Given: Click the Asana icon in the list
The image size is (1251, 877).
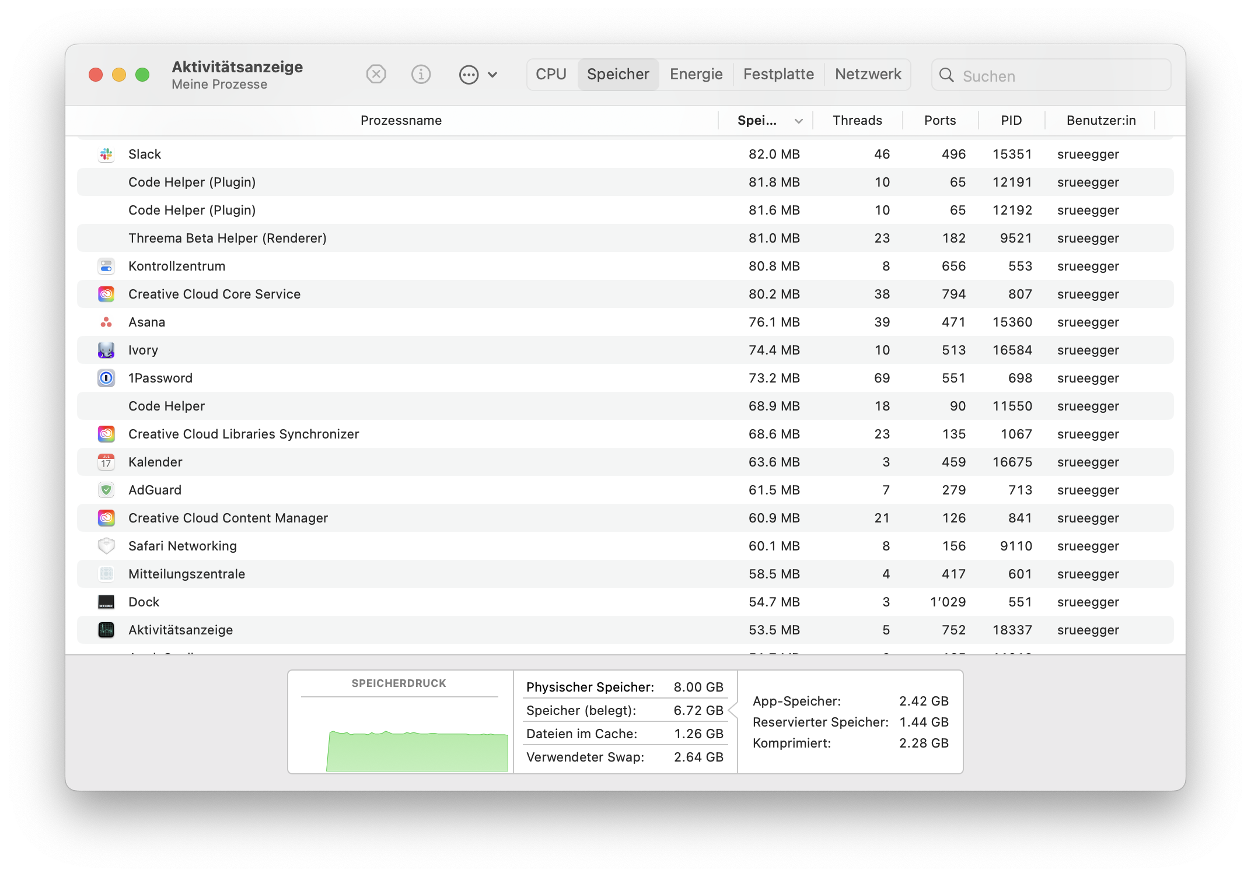Looking at the screenshot, I should tap(106, 322).
